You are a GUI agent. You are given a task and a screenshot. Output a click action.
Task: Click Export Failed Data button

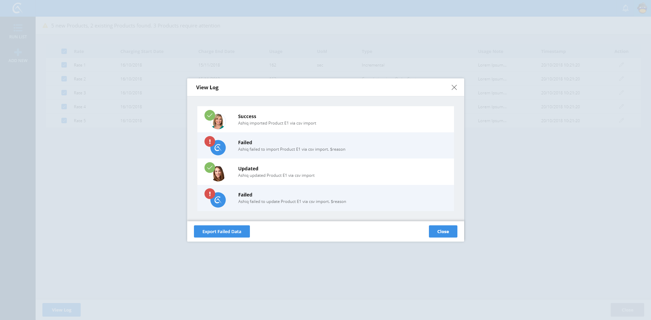[222, 231]
